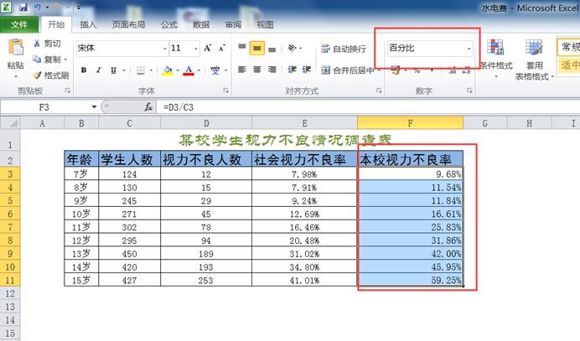580x341 pixels.
Task: Toggle center horizontal alignment
Action: coord(257,70)
